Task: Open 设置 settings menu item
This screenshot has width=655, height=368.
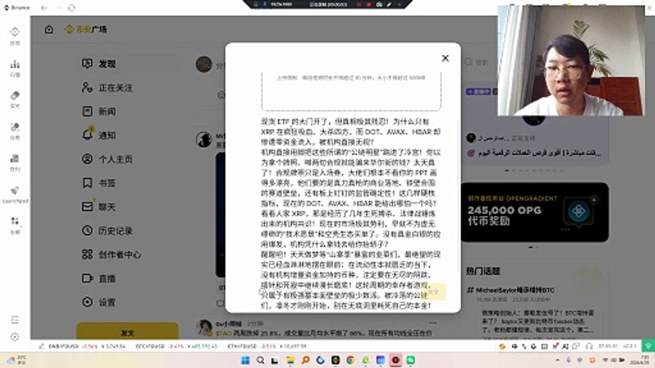Action: coord(128,303)
